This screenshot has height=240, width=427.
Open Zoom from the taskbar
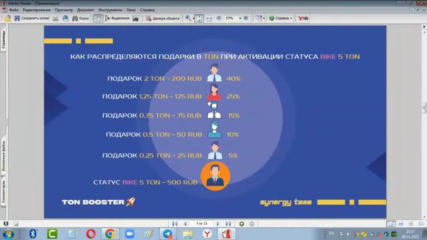(129, 234)
